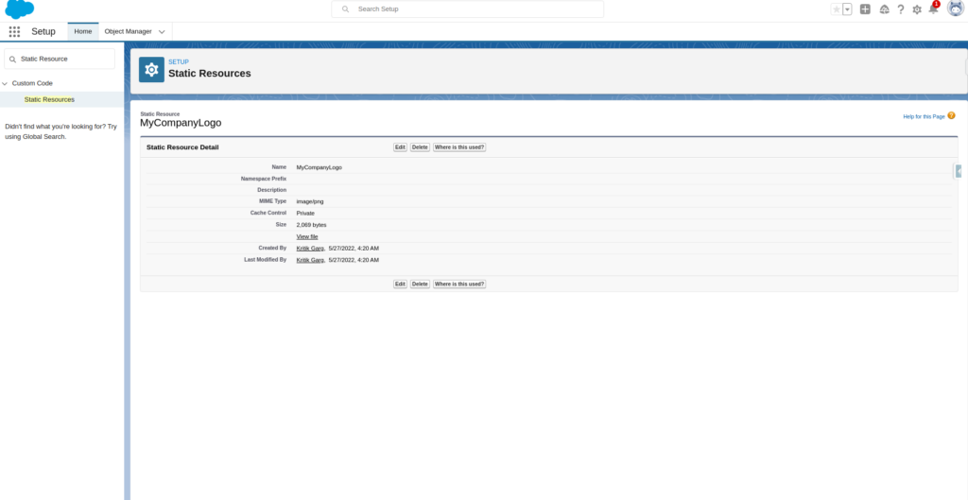Switch to the Home tab
This screenshot has width=968, height=500.
tap(83, 31)
